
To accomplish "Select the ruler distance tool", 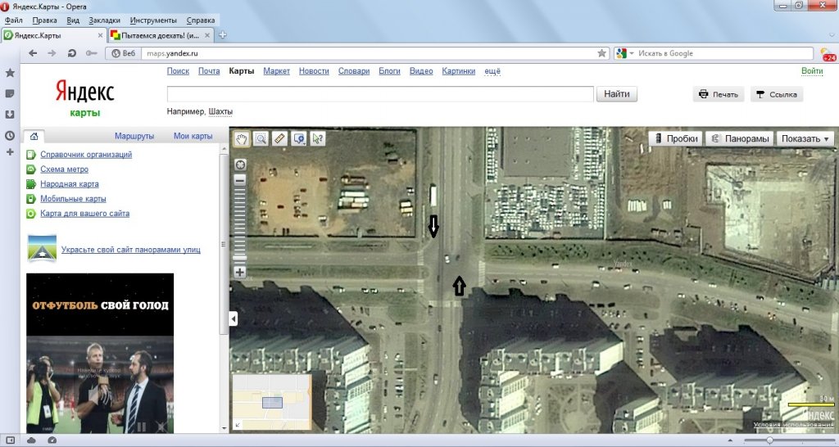I will (279, 139).
